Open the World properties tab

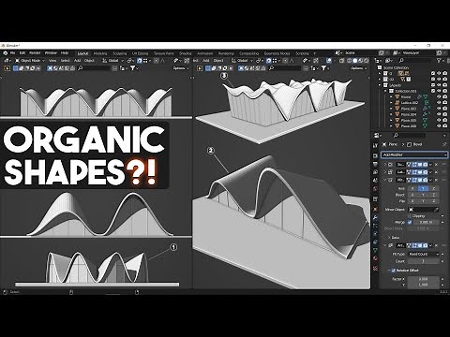click(375, 188)
